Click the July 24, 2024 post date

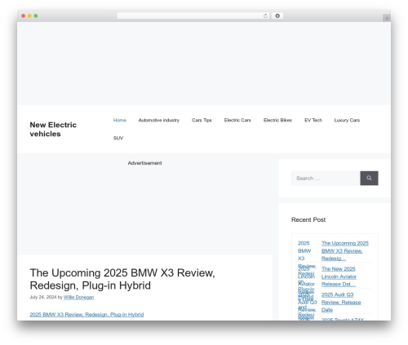point(43,297)
